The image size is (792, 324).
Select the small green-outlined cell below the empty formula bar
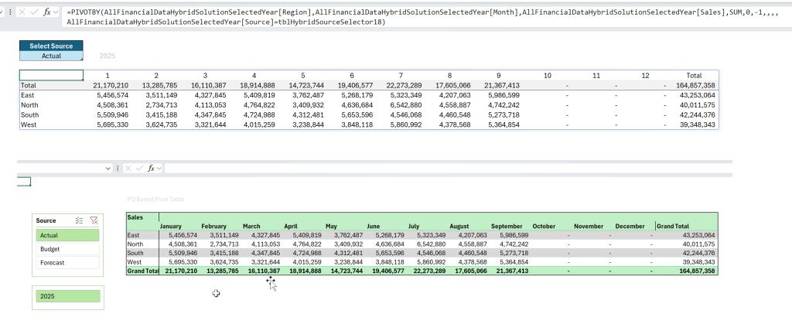[24, 182]
